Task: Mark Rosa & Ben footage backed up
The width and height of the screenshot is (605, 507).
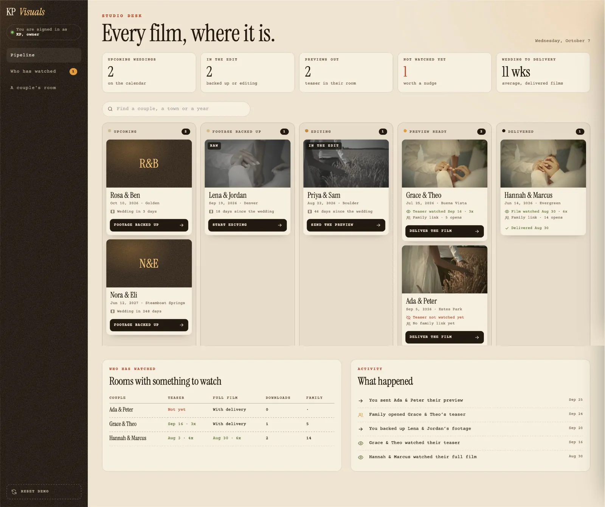Action: (149, 225)
